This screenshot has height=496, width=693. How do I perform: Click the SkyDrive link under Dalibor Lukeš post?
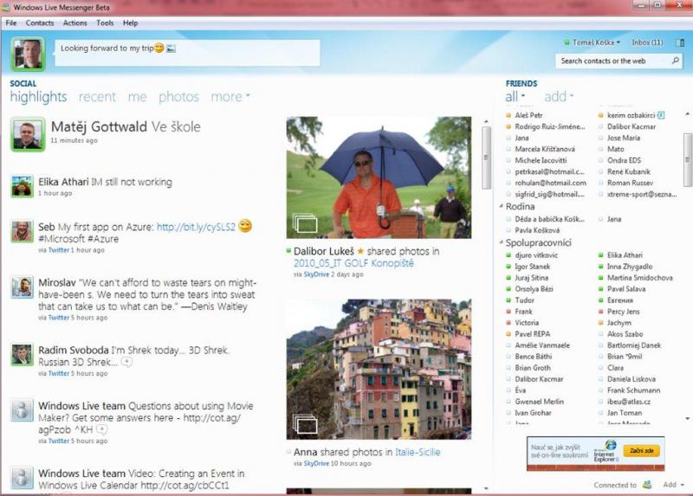(316, 274)
